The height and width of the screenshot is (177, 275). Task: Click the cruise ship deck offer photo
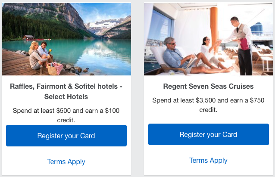pos(208,39)
